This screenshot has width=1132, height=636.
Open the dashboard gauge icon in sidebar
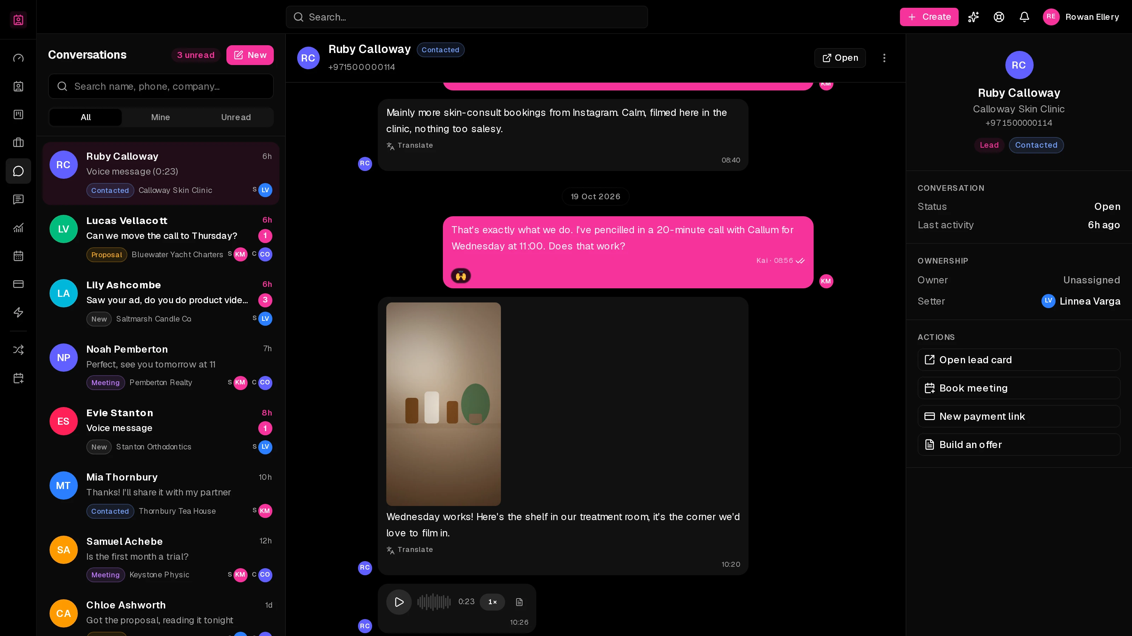click(18, 58)
